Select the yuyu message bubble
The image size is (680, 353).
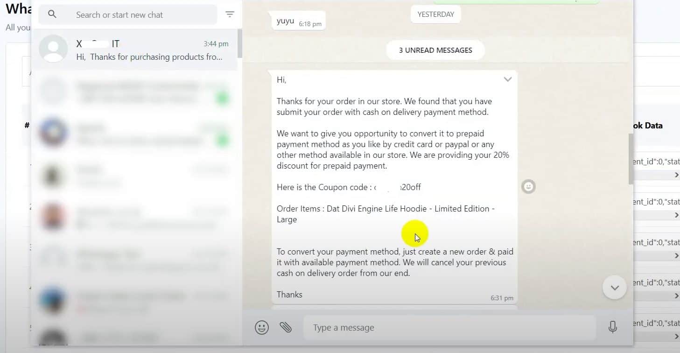coord(299,21)
